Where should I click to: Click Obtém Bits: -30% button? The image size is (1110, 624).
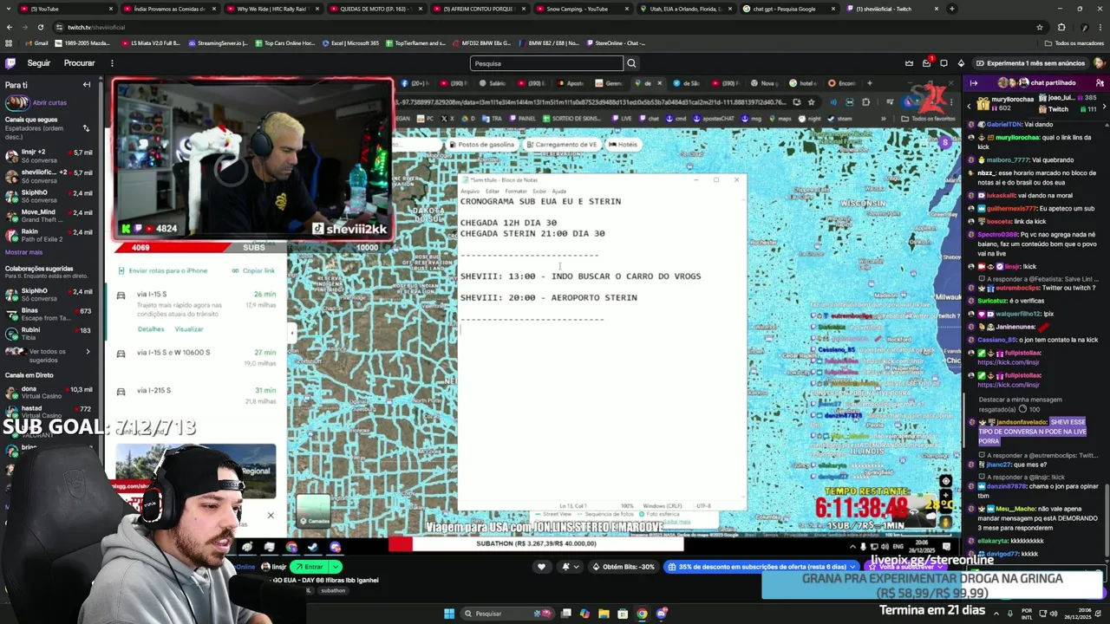point(623,567)
